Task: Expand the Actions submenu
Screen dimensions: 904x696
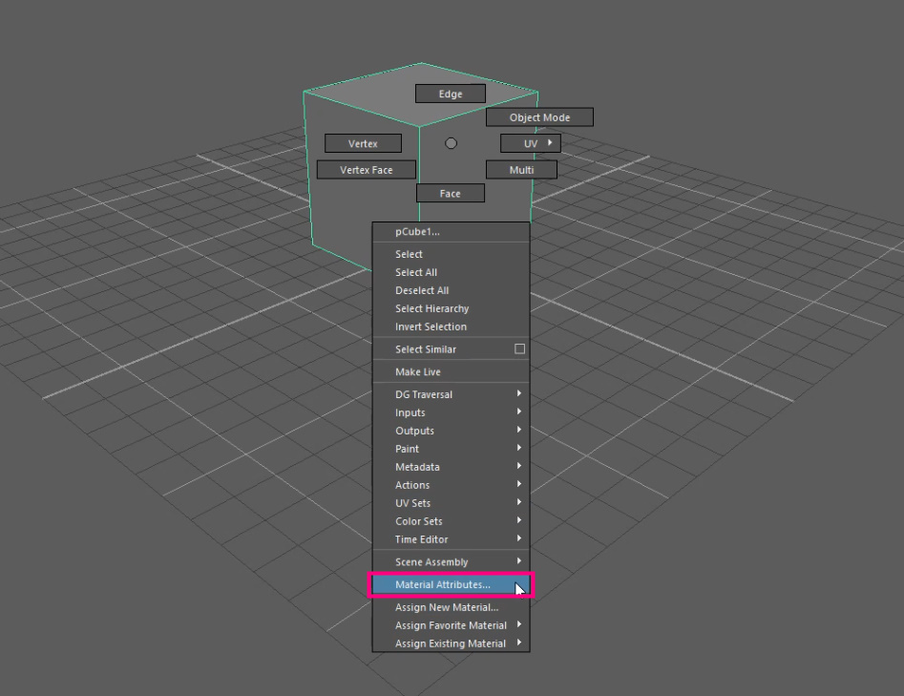Action: (451, 485)
